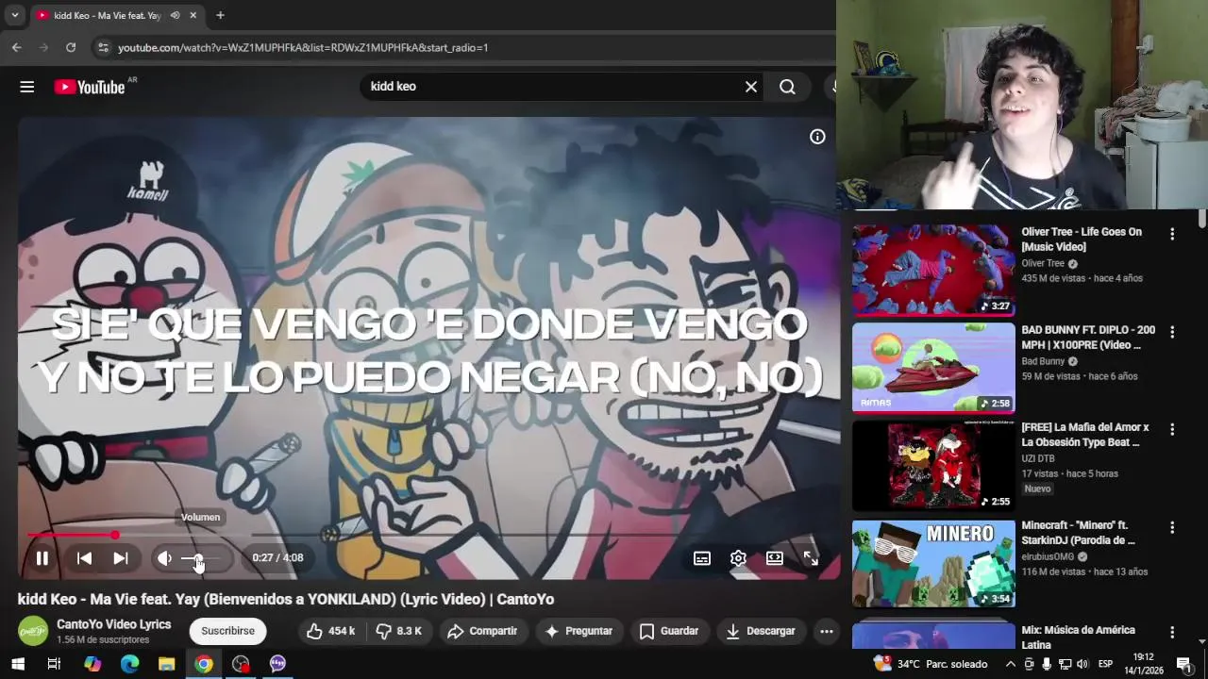Like the video (454 k)

click(331, 631)
